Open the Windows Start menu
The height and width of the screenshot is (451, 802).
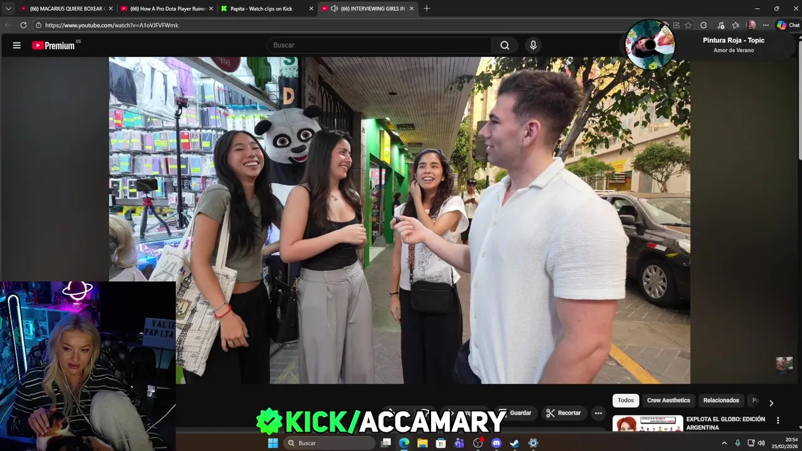pyautogui.click(x=273, y=443)
